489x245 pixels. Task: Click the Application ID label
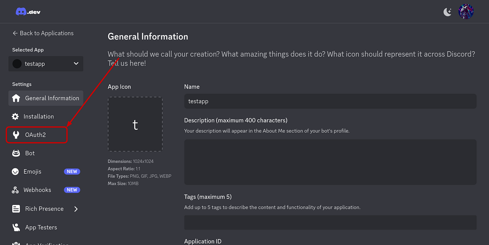pos(203,242)
